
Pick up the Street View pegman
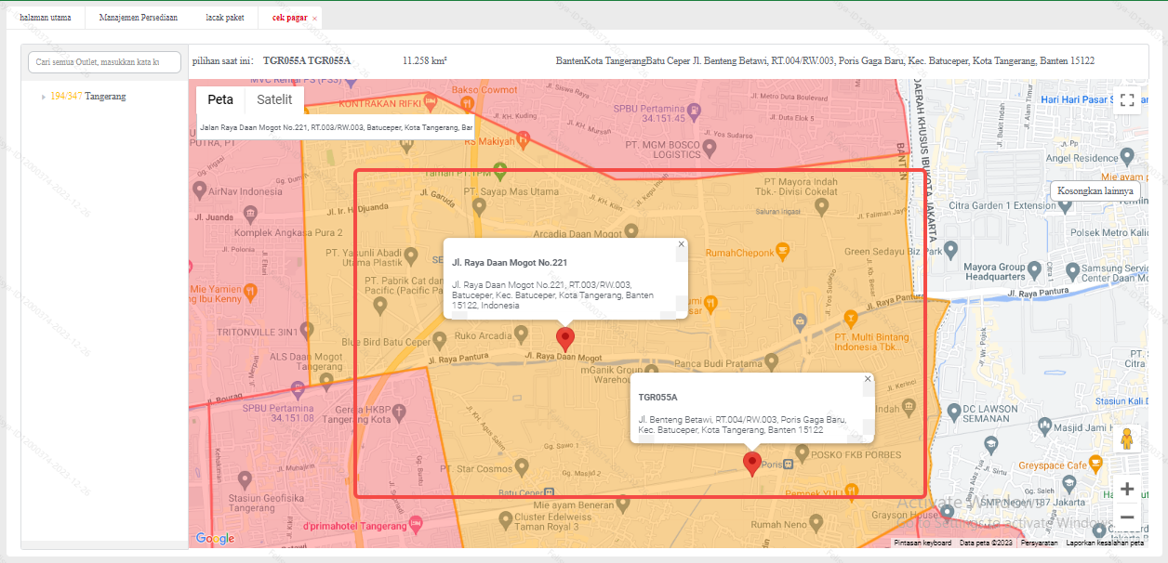coord(1127,439)
